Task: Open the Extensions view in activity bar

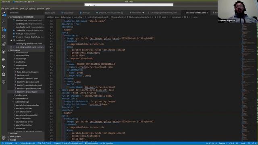Action: (x=4, y=44)
